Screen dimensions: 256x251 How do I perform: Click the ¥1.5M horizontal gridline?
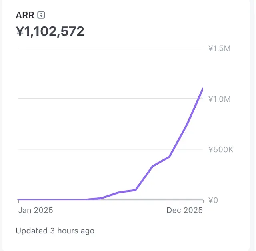108,48
